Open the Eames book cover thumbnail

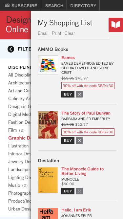(48, 65)
